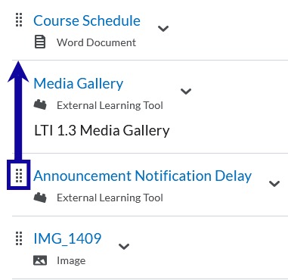Click Image type label under IMG_1409
The width and height of the screenshot is (288, 280).
pyautogui.click(x=71, y=260)
